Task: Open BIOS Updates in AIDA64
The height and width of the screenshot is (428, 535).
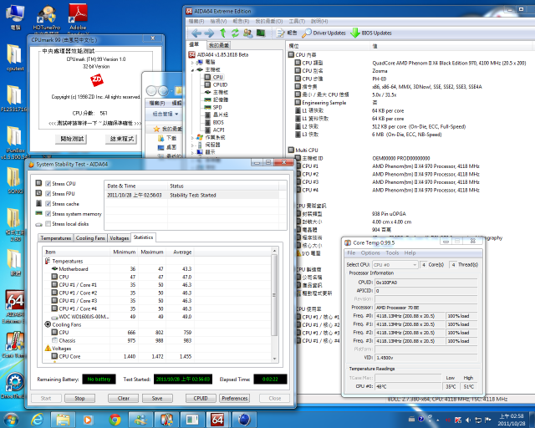Action: [371, 33]
